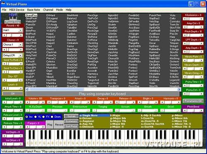The height and width of the screenshot is (154, 207).
Task: Click the Modulation slider's right arrow
Action: tap(202, 19)
